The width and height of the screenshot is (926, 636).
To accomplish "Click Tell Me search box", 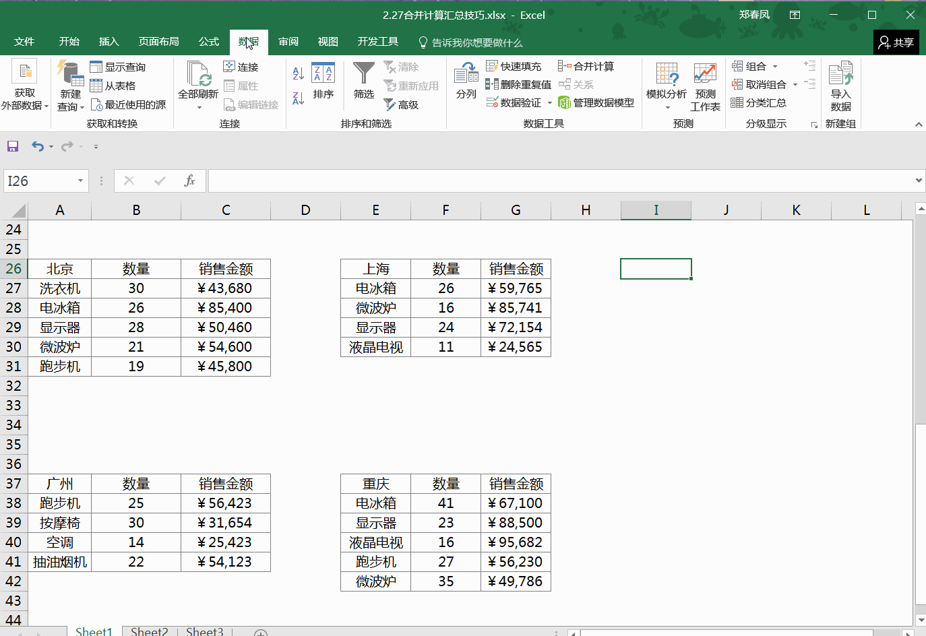I will click(470, 42).
